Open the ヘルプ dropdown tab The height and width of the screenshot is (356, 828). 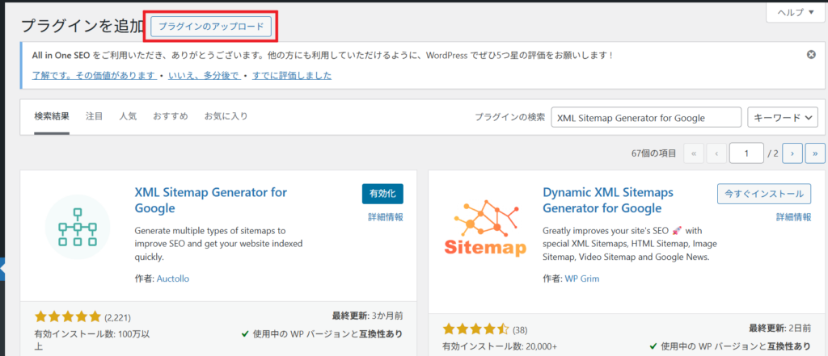coord(796,12)
